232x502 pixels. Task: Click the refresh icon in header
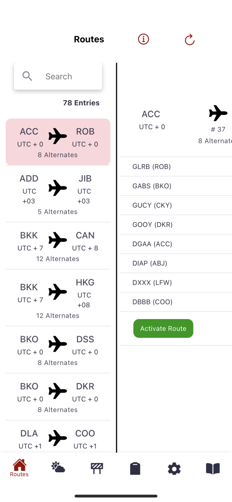[190, 40]
